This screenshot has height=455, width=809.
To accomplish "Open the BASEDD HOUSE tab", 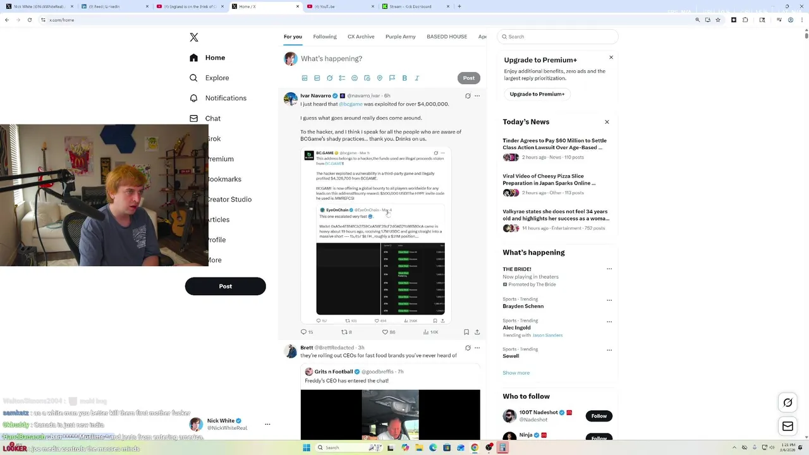I will click(447, 37).
